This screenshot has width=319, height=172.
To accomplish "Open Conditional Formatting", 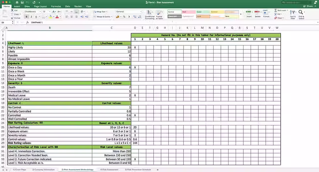I will pos(149,14).
